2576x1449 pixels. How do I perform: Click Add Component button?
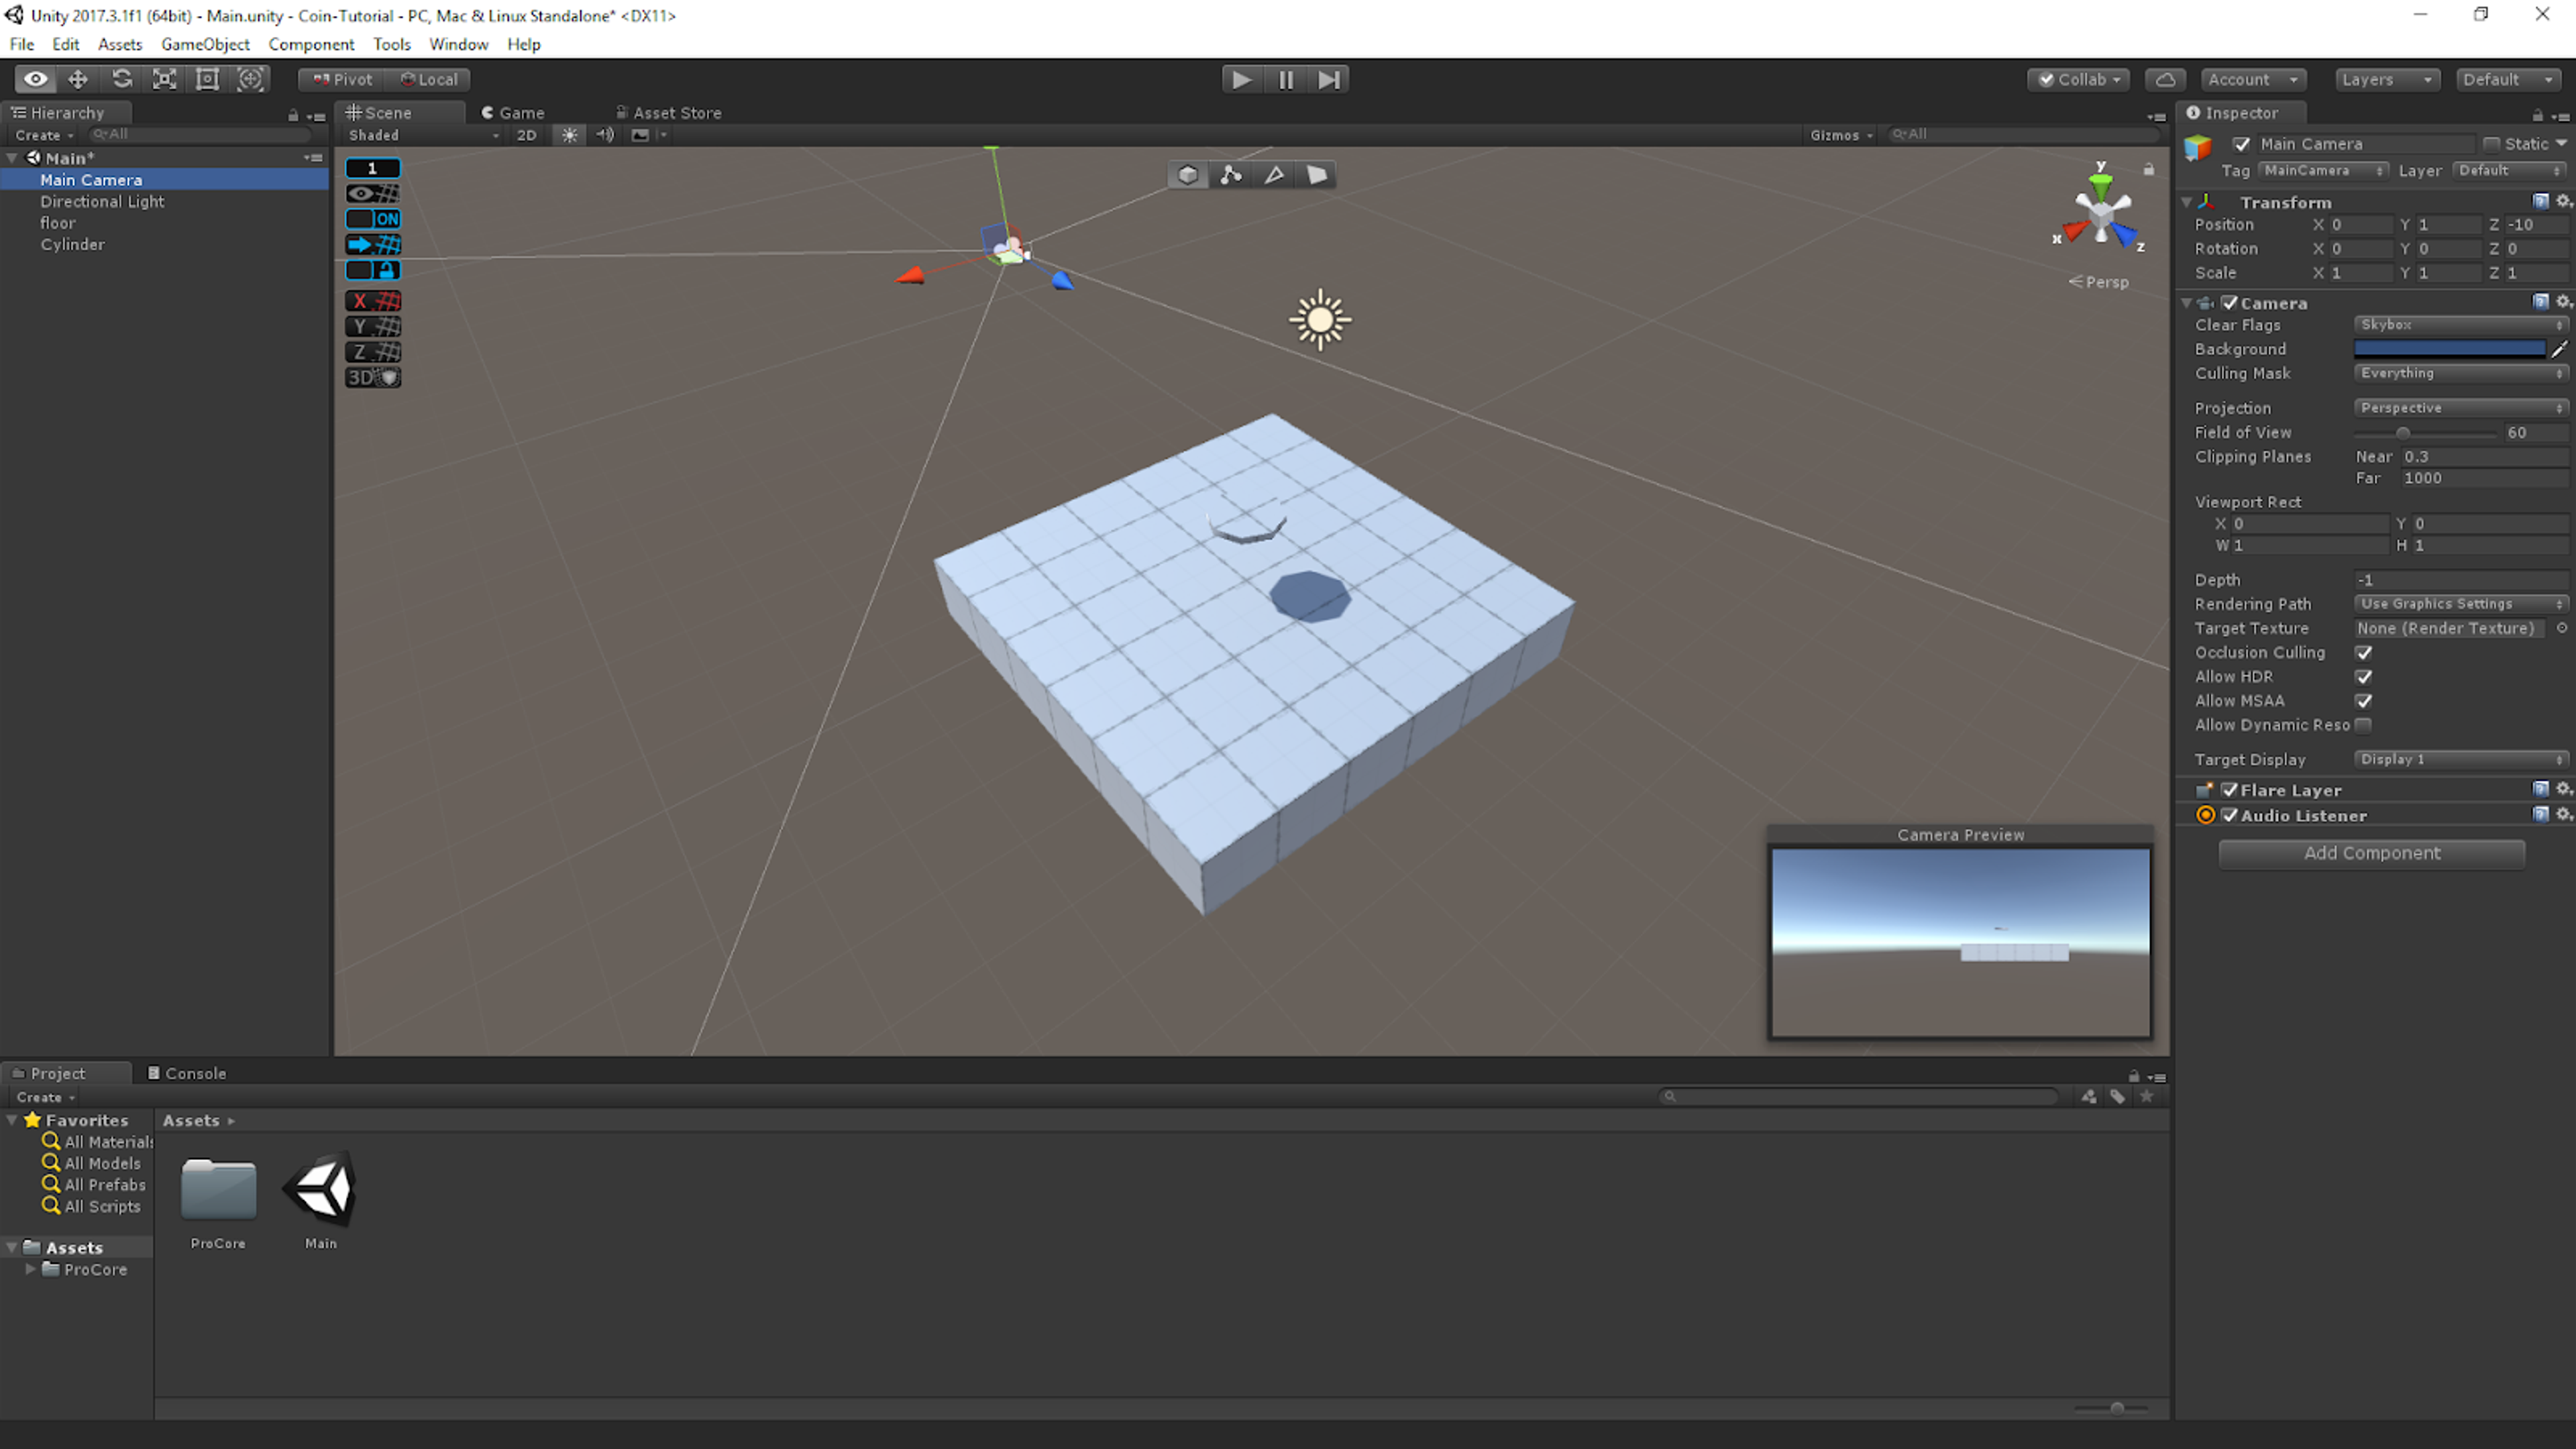coord(2373,853)
